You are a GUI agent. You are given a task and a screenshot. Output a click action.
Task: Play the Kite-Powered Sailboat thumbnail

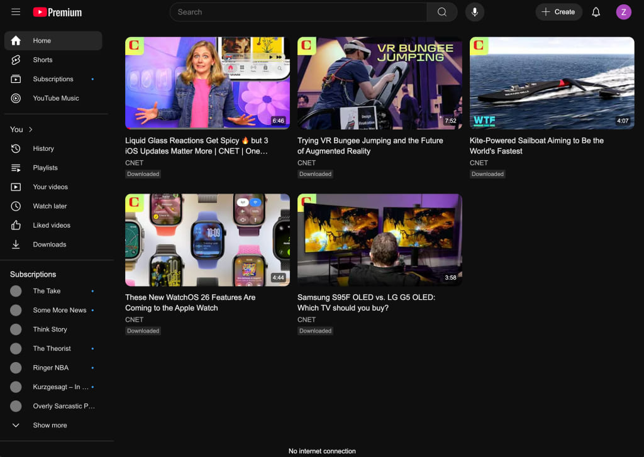click(552, 83)
